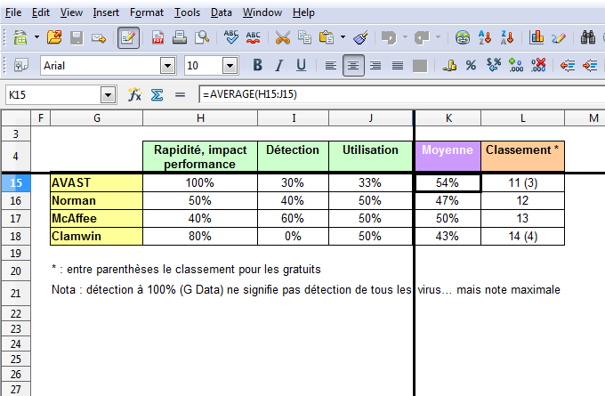Open the Format menu
605x396 pixels.
[147, 12]
